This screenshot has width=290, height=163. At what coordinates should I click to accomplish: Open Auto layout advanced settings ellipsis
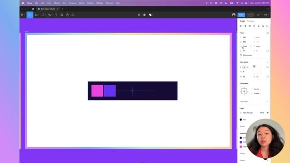tap(268, 67)
